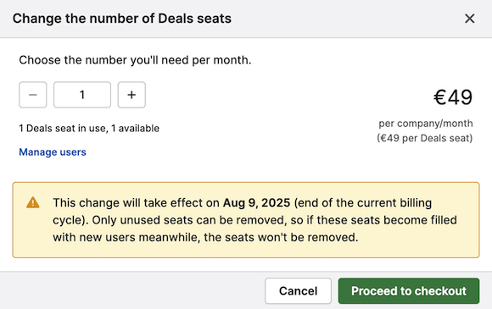The width and height of the screenshot is (492, 309).
Task: Click 'Choose the number you'll need per month' text
Action: [135, 60]
